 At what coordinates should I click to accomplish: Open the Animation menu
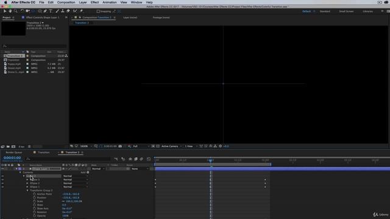pyautogui.click(x=110, y=2)
